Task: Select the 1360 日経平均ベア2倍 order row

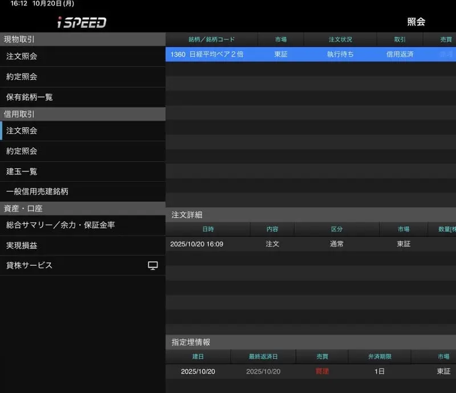Action: tap(310, 54)
